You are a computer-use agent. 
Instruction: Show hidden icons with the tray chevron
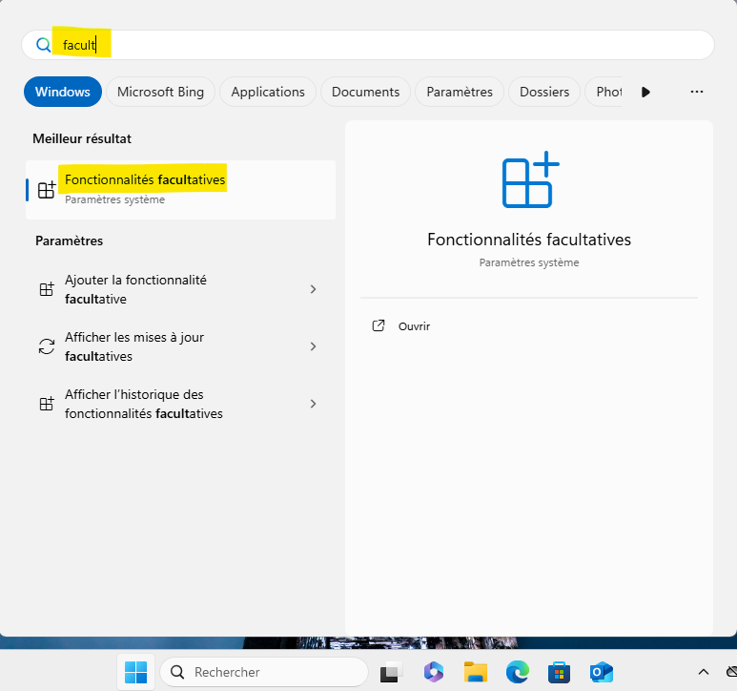click(x=704, y=672)
